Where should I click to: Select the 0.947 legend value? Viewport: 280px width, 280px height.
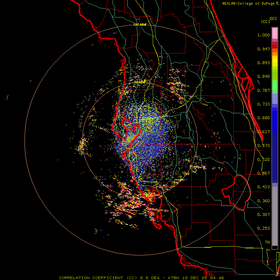pyautogui.click(x=264, y=49)
